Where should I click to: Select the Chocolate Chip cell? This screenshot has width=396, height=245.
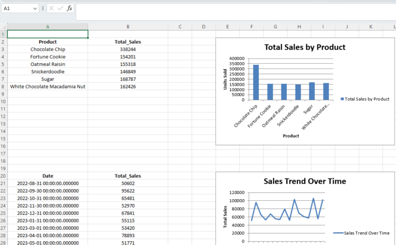(48, 50)
